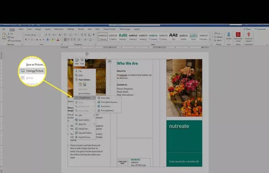Click the flower shop photo in the brochure

point(184,88)
